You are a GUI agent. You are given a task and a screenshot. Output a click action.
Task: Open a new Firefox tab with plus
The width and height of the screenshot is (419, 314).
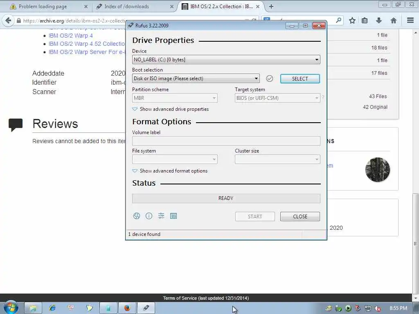click(271, 7)
